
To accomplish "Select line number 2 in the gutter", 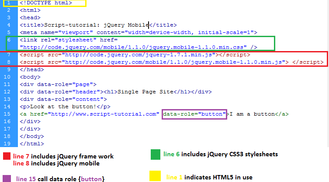I will [x=9, y=10].
